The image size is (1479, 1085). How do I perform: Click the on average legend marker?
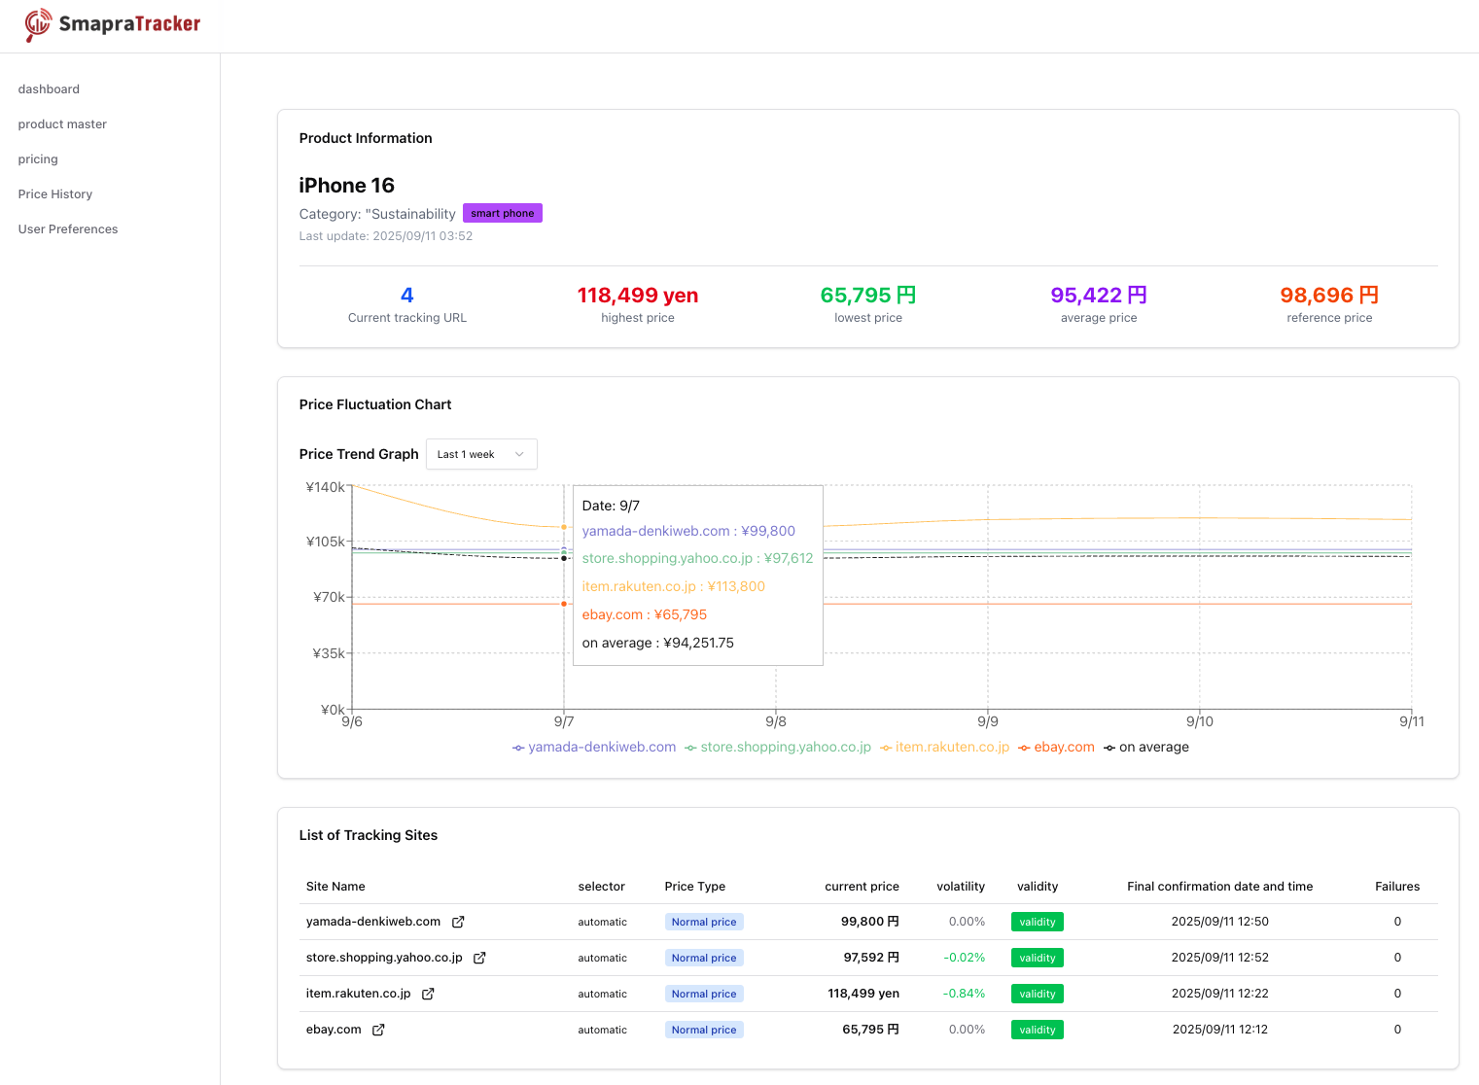[x=1108, y=747]
